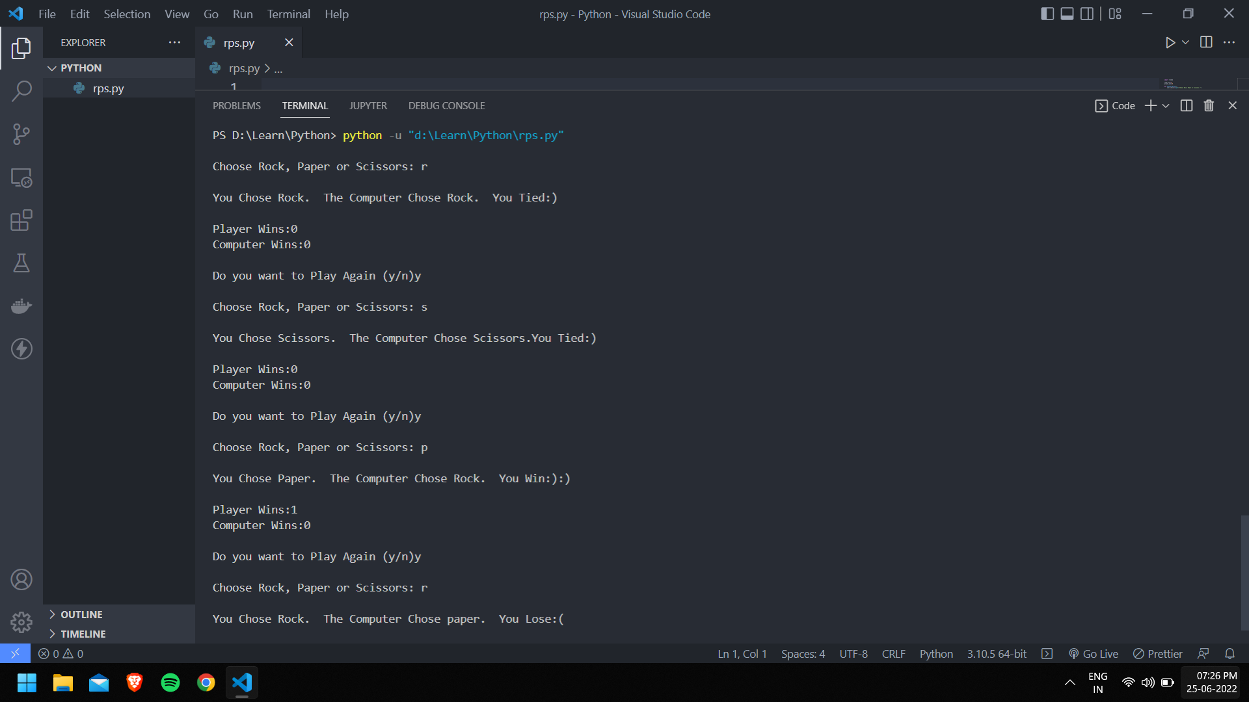Toggle the bottom panel visibility
The image size is (1249, 702).
(x=1067, y=13)
